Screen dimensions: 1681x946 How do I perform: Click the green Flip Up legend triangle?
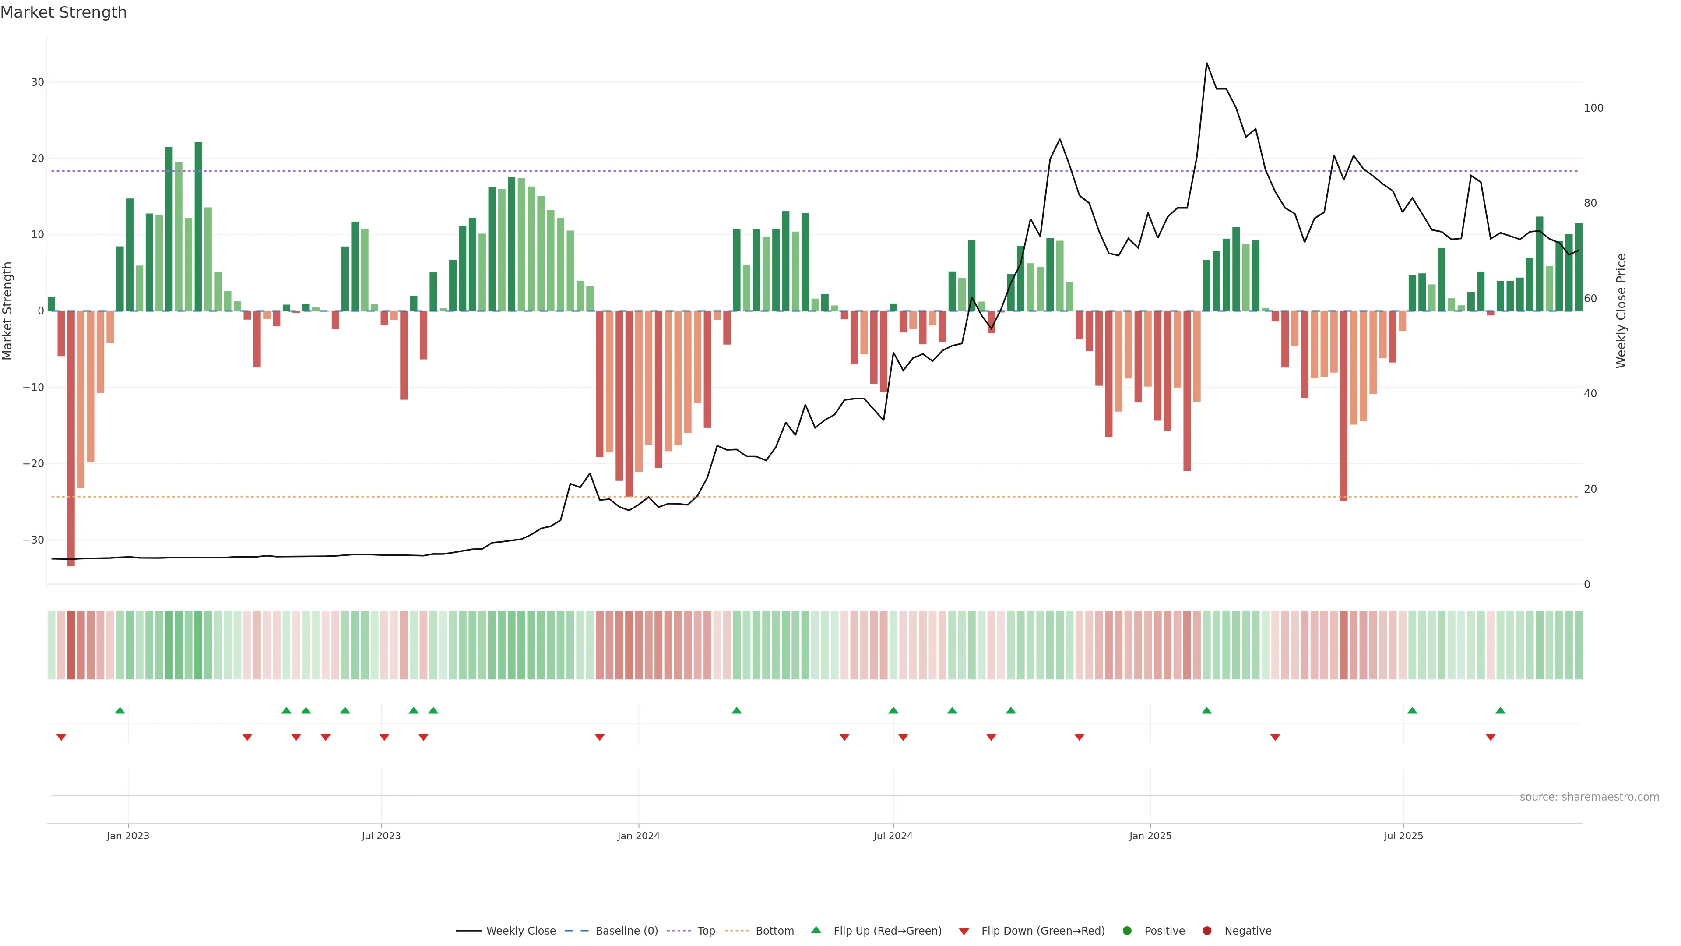point(816,930)
